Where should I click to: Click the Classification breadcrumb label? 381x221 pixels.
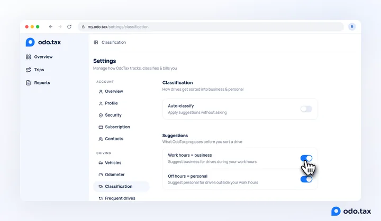point(114,42)
